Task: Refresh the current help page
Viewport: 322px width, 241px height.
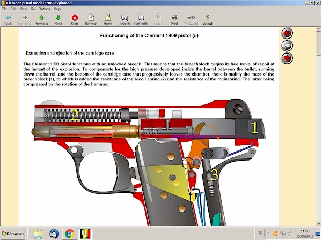Action: click(91, 20)
